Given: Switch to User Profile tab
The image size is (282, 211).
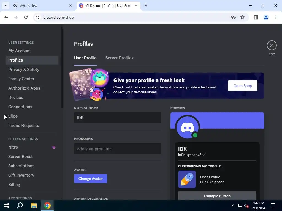Looking at the screenshot, I should [85, 58].
